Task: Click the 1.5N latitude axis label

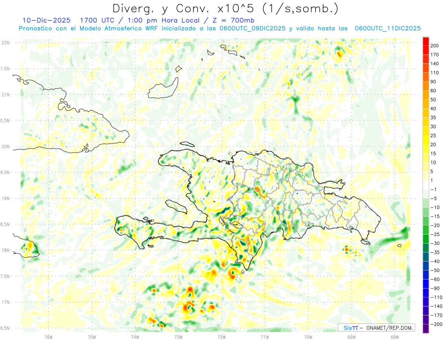Action: (x=6, y=69)
